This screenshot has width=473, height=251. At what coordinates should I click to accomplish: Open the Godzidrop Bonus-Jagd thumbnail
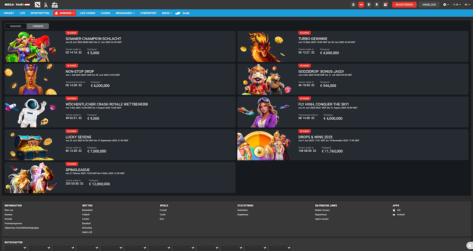pos(263,79)
